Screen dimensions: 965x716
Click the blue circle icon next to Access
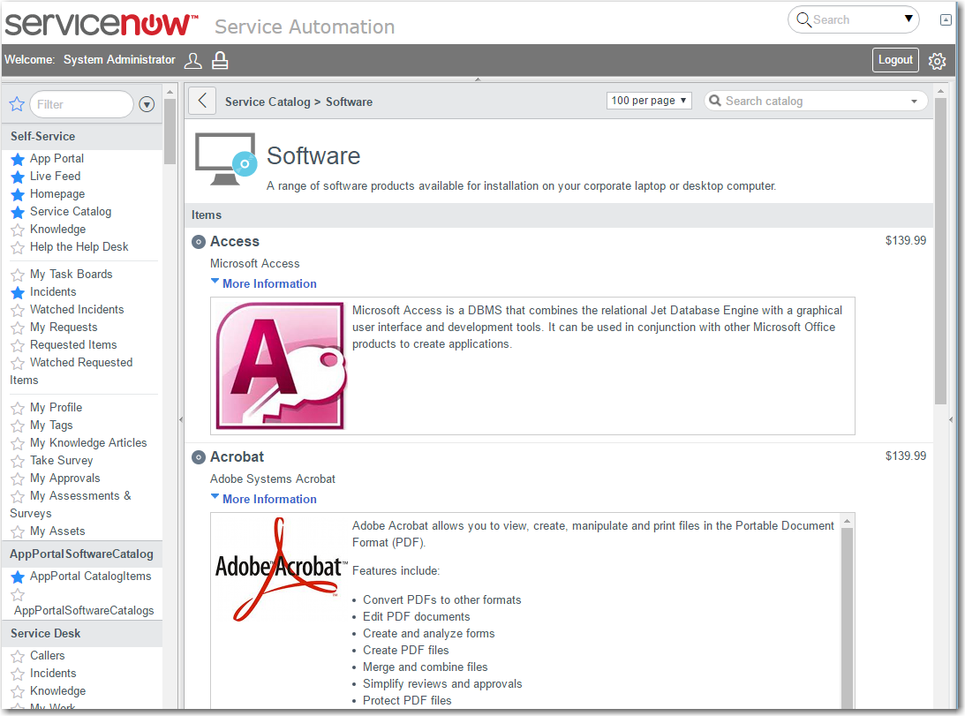(x=198, y=241)
